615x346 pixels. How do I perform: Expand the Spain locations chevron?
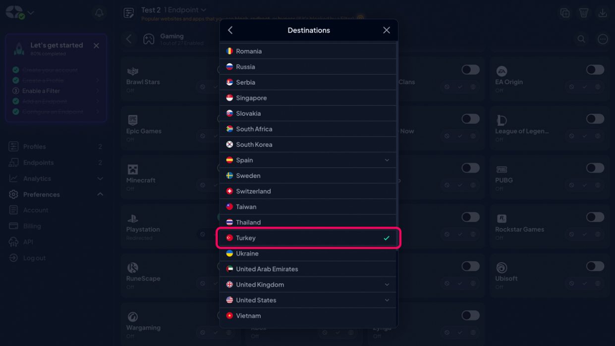[387, 160]
